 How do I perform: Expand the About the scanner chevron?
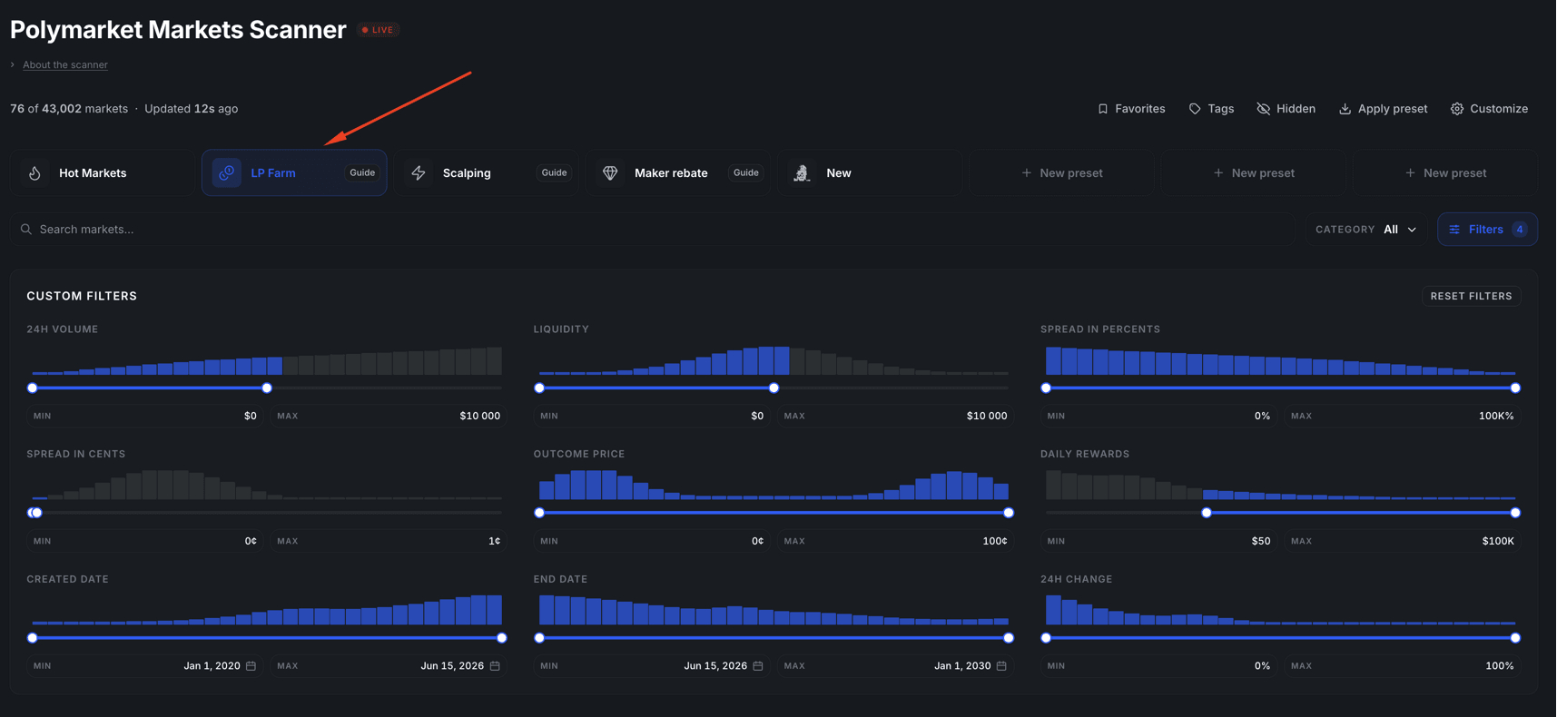13,64
